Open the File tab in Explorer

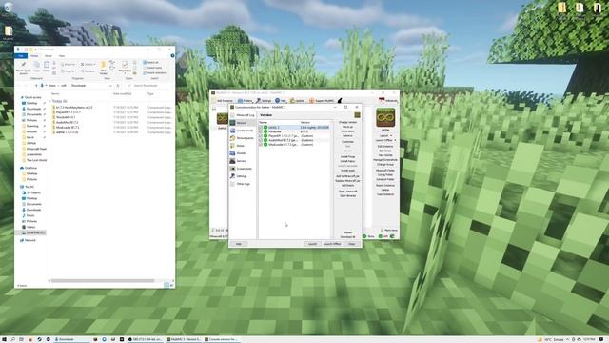pos(21,56)
